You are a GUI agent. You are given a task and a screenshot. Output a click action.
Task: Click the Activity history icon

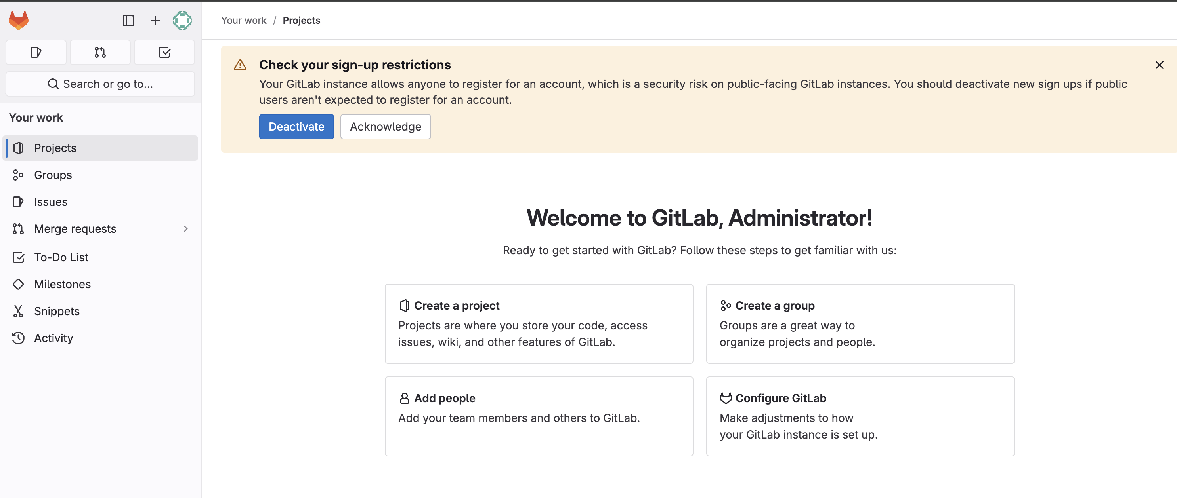point(18,338)
